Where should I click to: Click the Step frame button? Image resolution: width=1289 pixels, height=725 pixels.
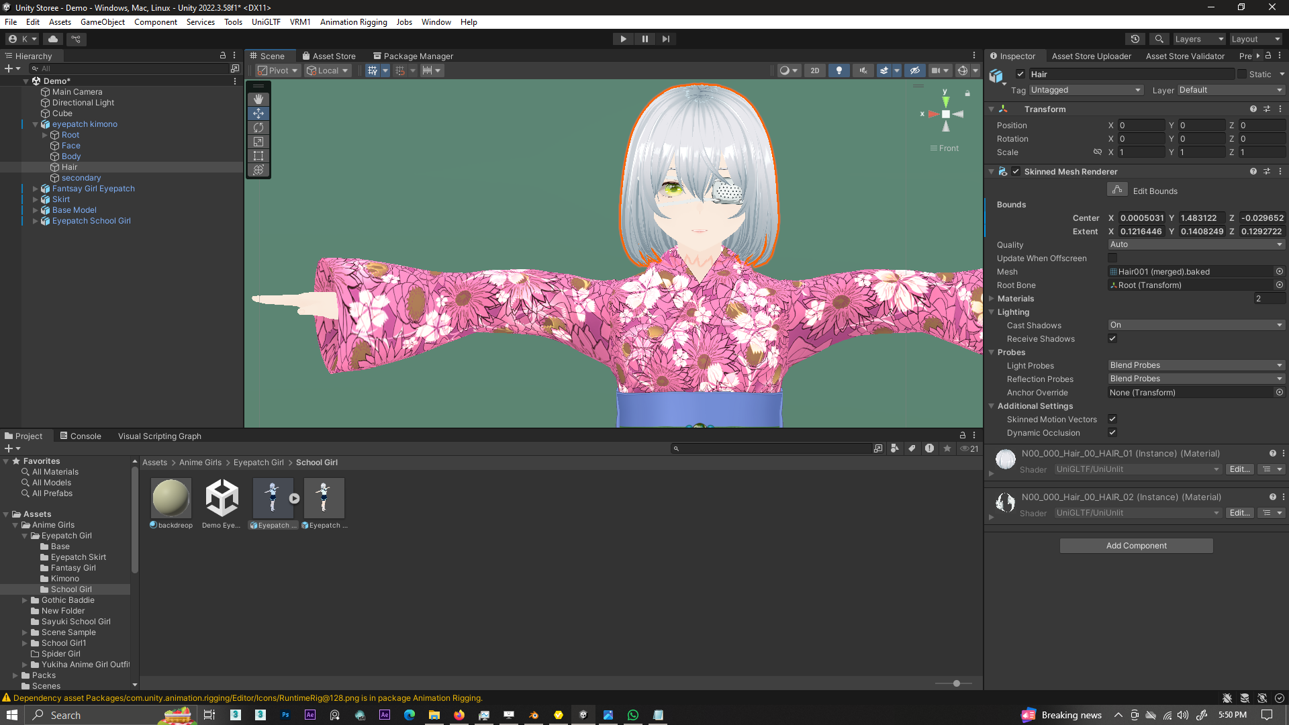(665, 39)
